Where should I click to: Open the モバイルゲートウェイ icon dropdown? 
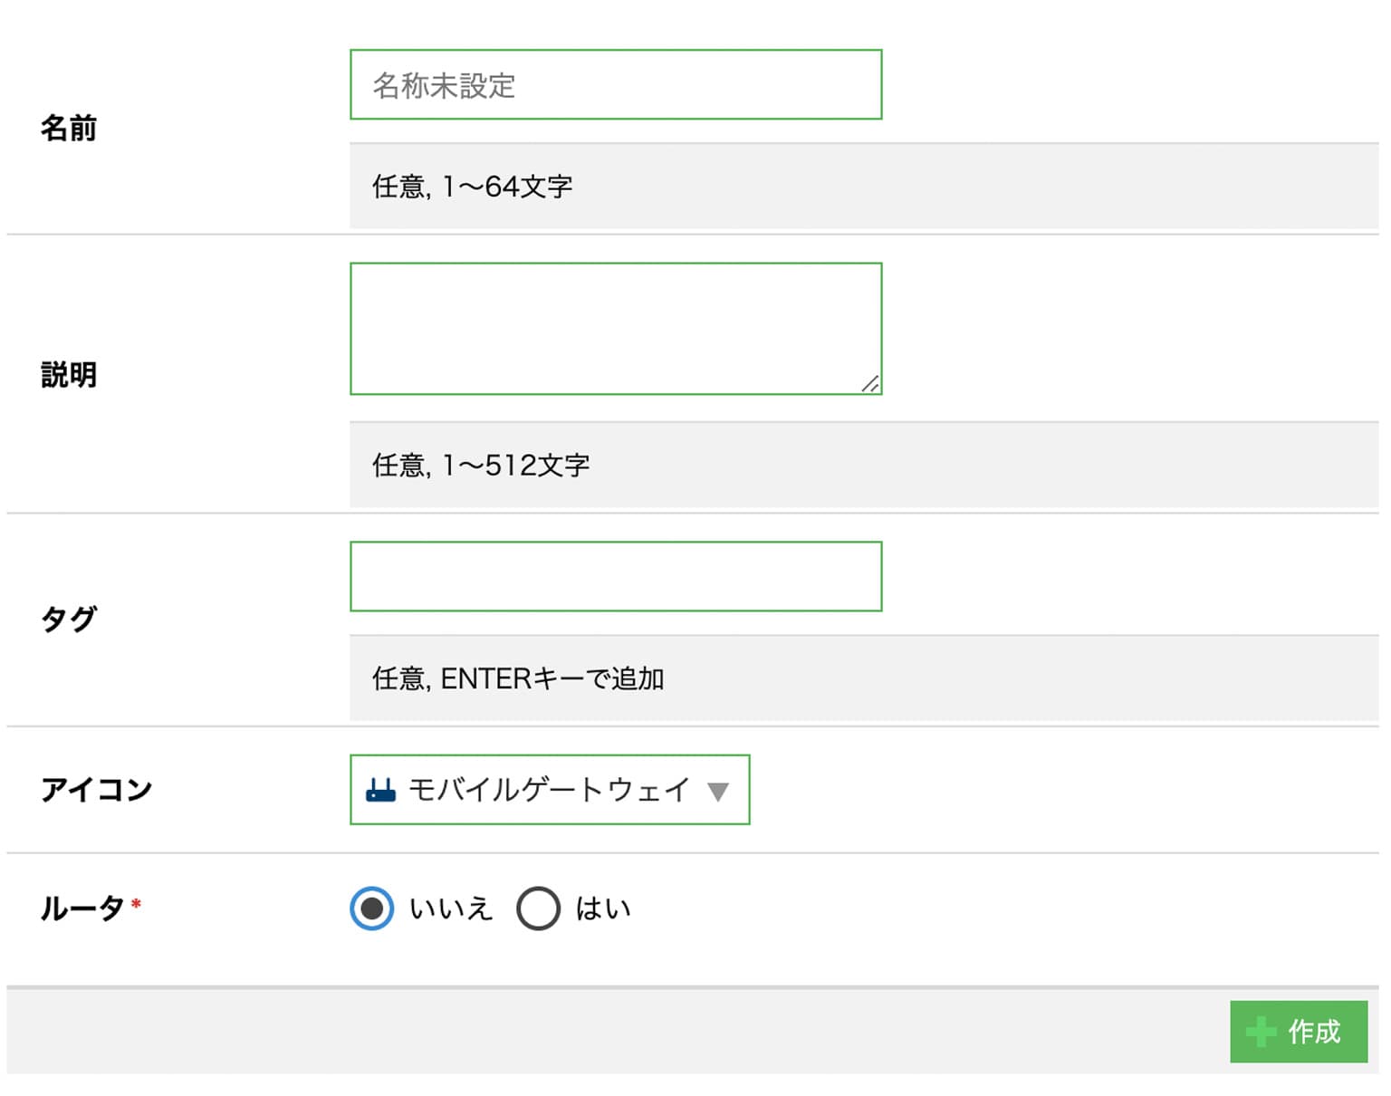click(550, 790)
